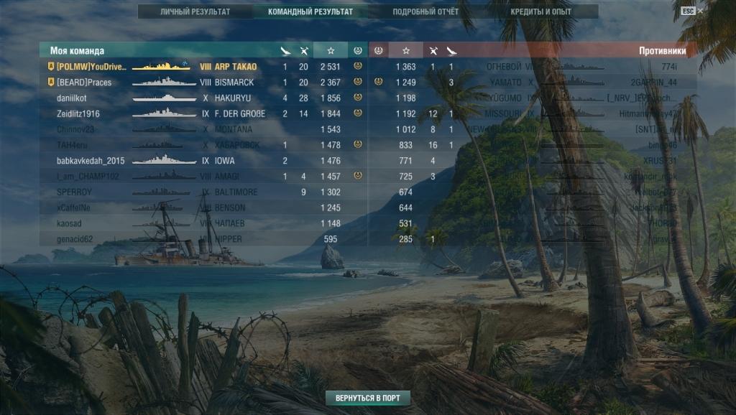
Task: Click clan badge next to [BEARD]Praces
Action: click(x=51, y=82)
